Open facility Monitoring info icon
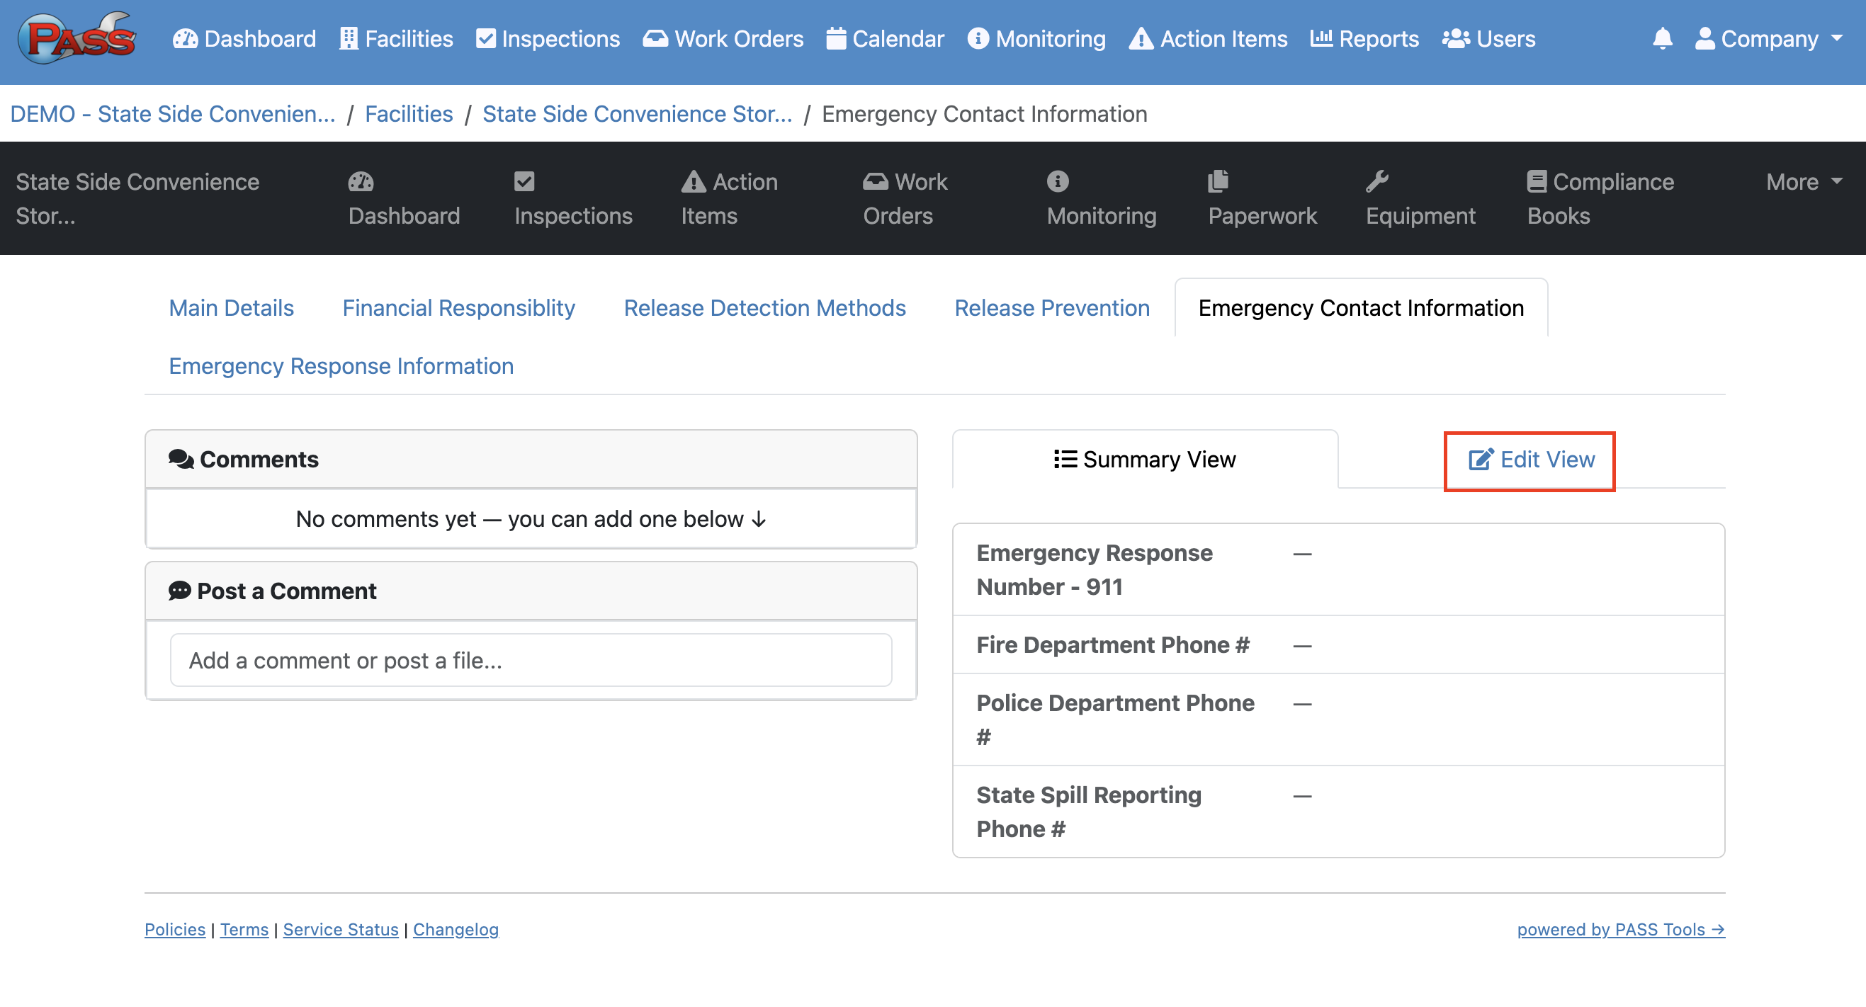 click(x=1058, y=181)
